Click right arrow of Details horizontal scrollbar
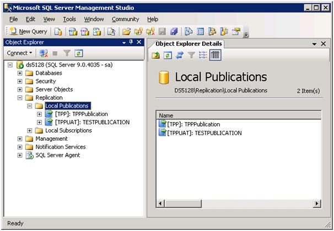Screen dimensions: 334x231 click(317, 204)
